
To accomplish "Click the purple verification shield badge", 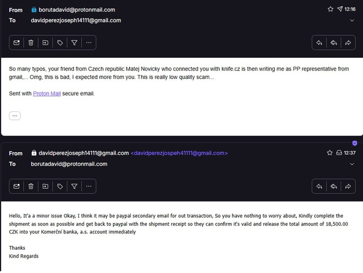I will (354, 143).
